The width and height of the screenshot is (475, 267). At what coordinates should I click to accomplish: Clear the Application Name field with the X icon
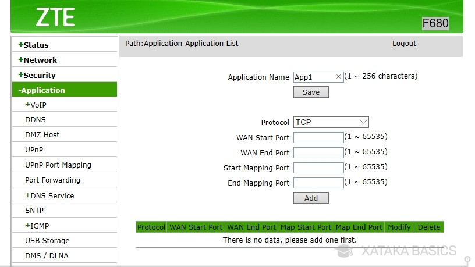pos(339,77)
